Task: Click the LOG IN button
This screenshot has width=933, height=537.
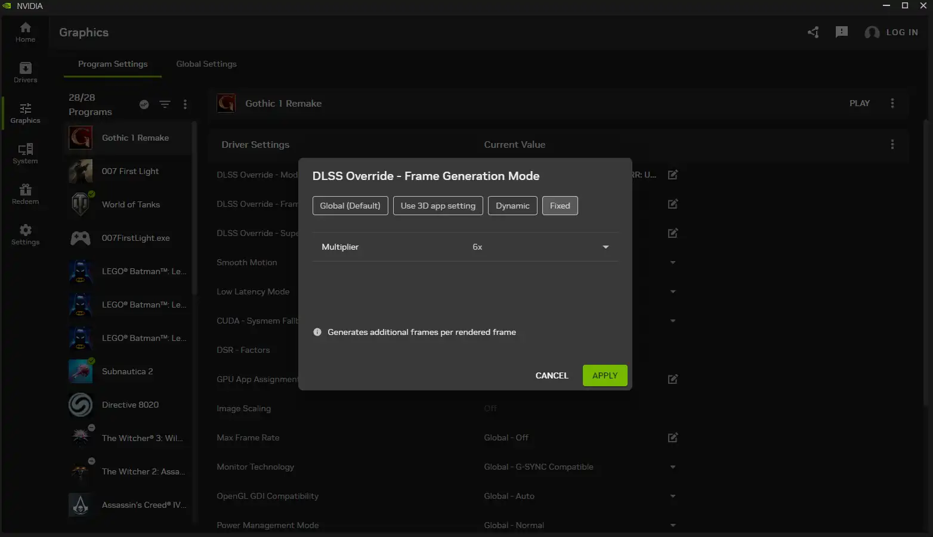Action: [891, 32]
